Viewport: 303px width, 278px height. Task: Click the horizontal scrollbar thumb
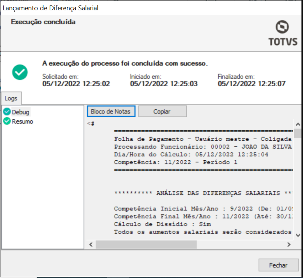[x=146, y=244]
